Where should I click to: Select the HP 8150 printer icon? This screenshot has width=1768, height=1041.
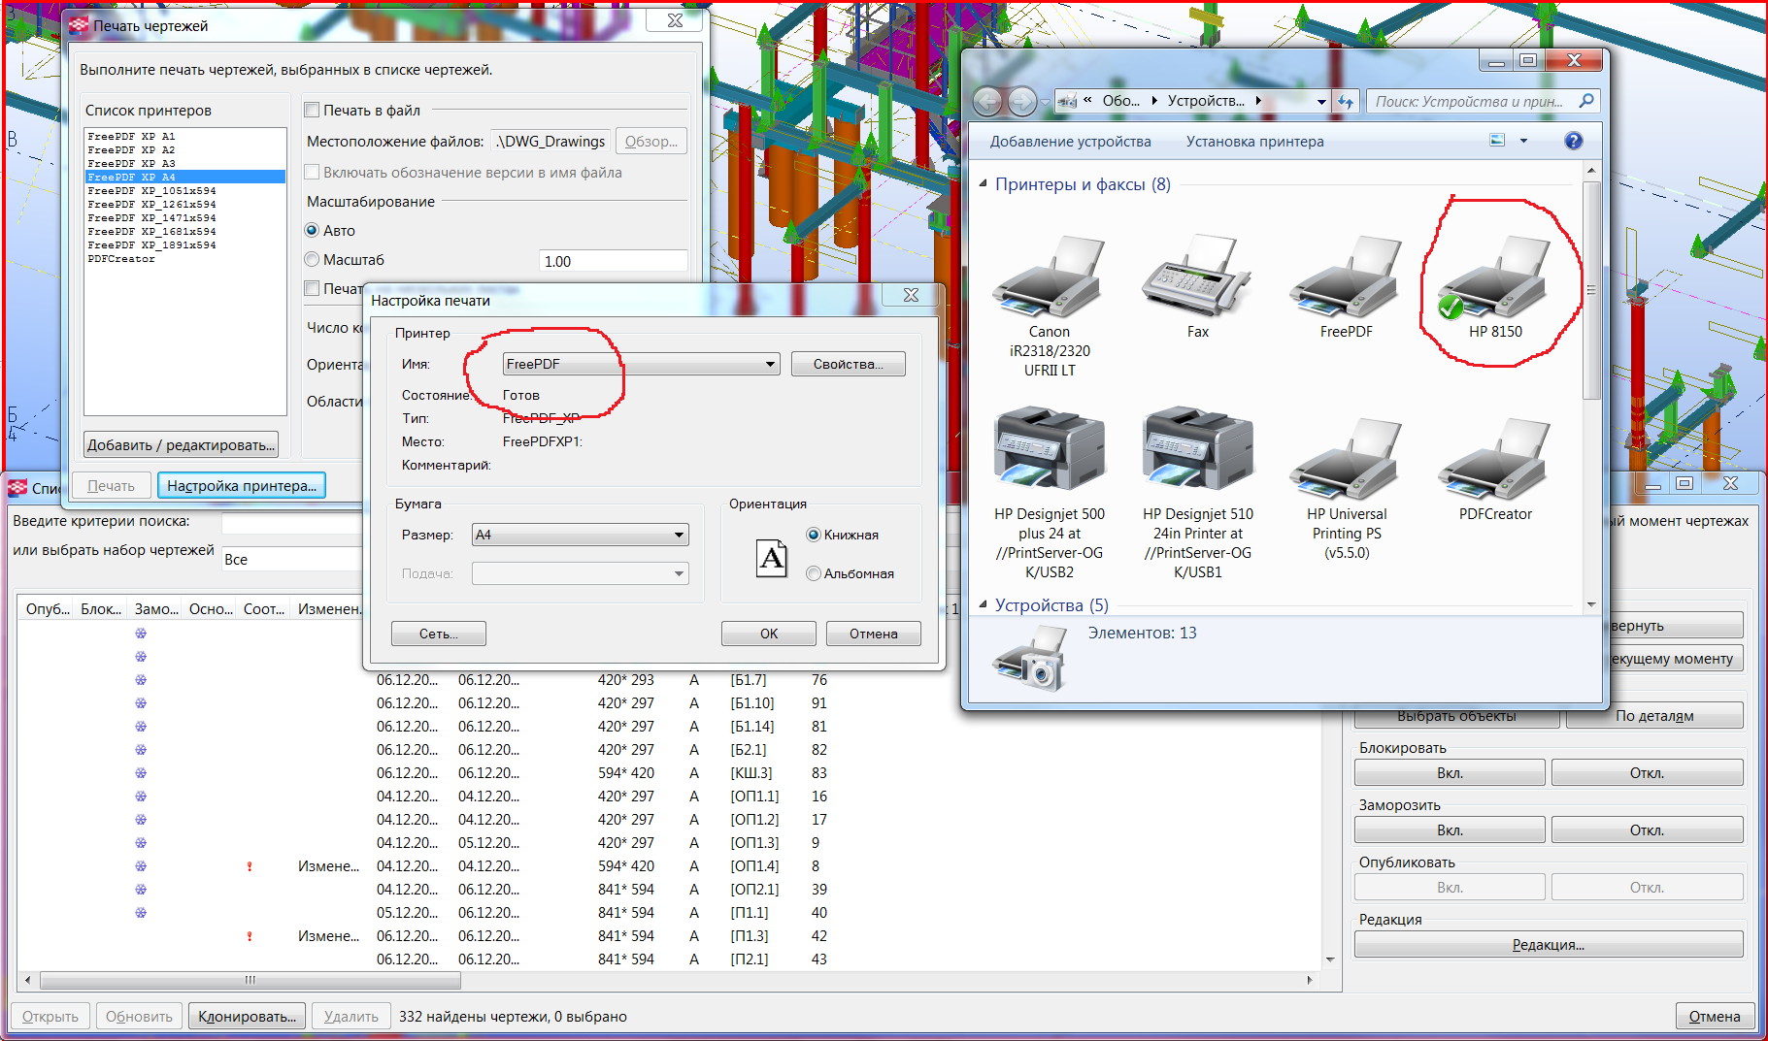[x=1495, y=281]
